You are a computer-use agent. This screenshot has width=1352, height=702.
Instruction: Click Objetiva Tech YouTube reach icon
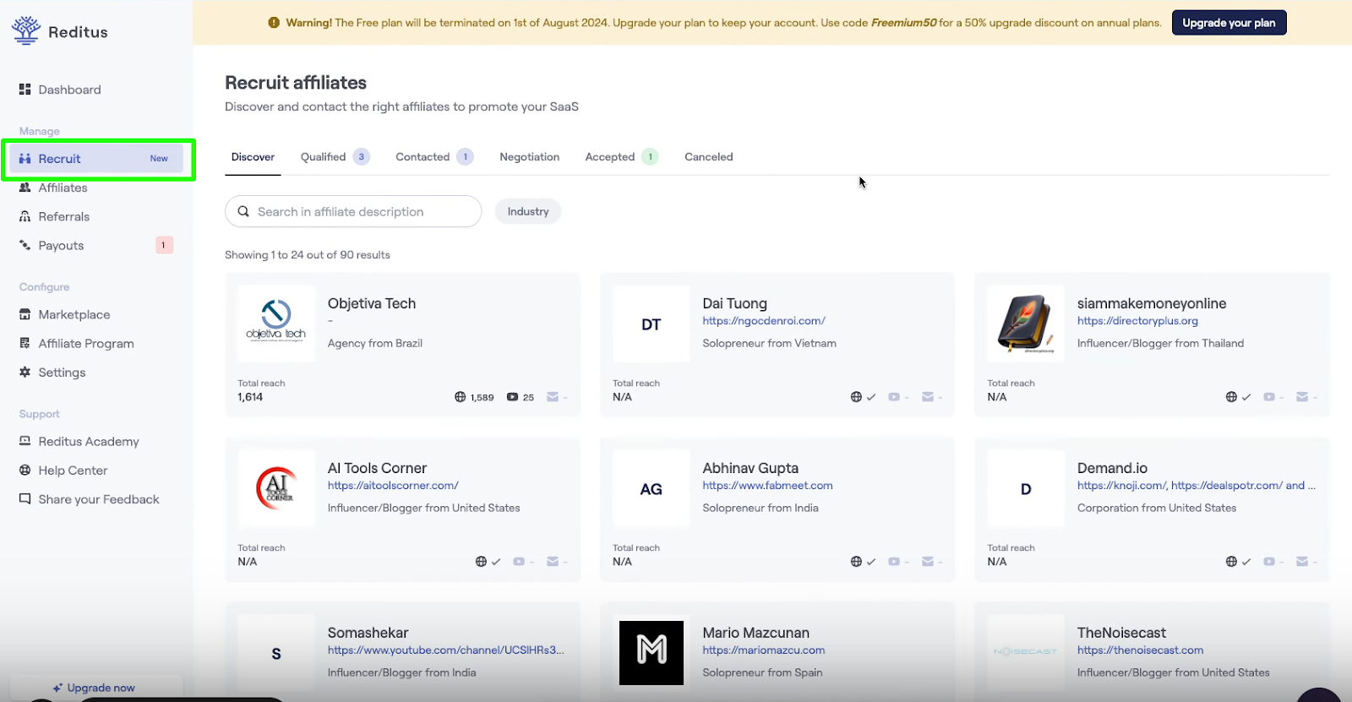(512, 397)
